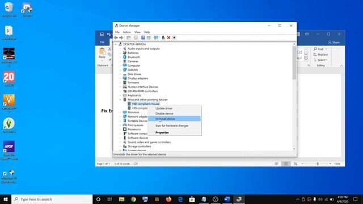Open the Sims 4 desktop shortcut
The height and width of the screenshot is (204, 363).
[9, 125]
